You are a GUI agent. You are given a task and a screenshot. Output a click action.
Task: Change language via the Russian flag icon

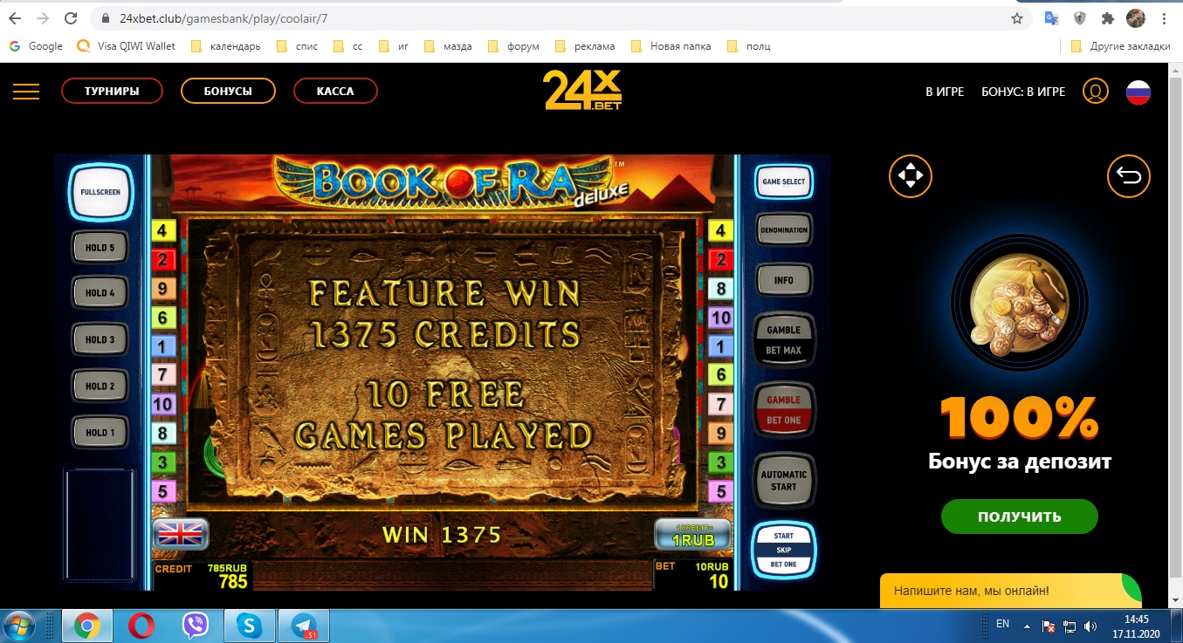(1138, 92)
